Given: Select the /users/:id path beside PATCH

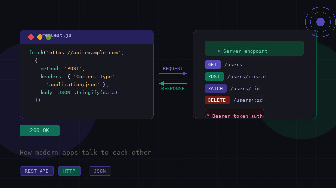Looking at the screenshot, I should 245,89.
